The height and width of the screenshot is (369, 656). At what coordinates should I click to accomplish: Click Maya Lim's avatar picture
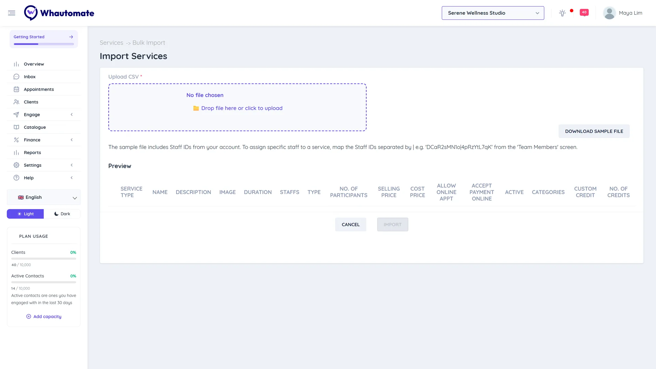[609, 13]
